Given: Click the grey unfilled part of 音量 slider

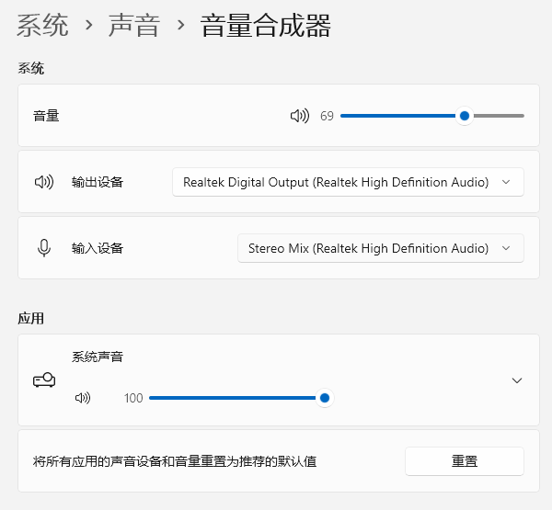Looking at the screenshot, I should [499, 116].
